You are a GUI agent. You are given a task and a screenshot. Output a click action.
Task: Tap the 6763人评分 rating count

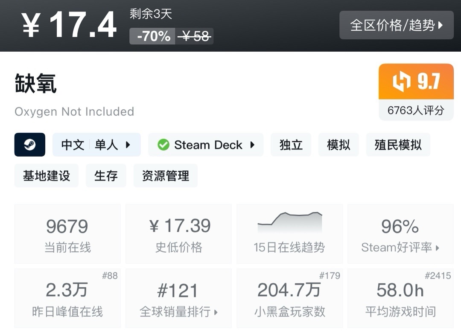(x=416, y=111)
